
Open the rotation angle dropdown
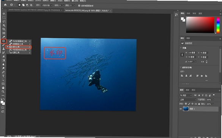(x=196, y=62)
